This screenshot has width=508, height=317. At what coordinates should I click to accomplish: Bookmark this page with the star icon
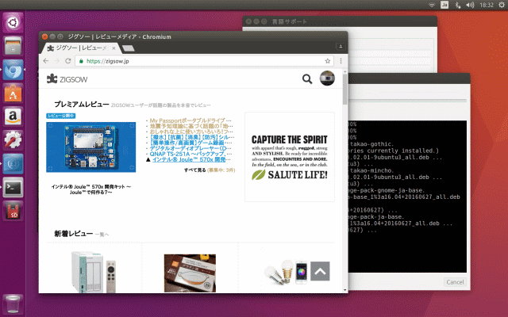click(x=328, y=61)
